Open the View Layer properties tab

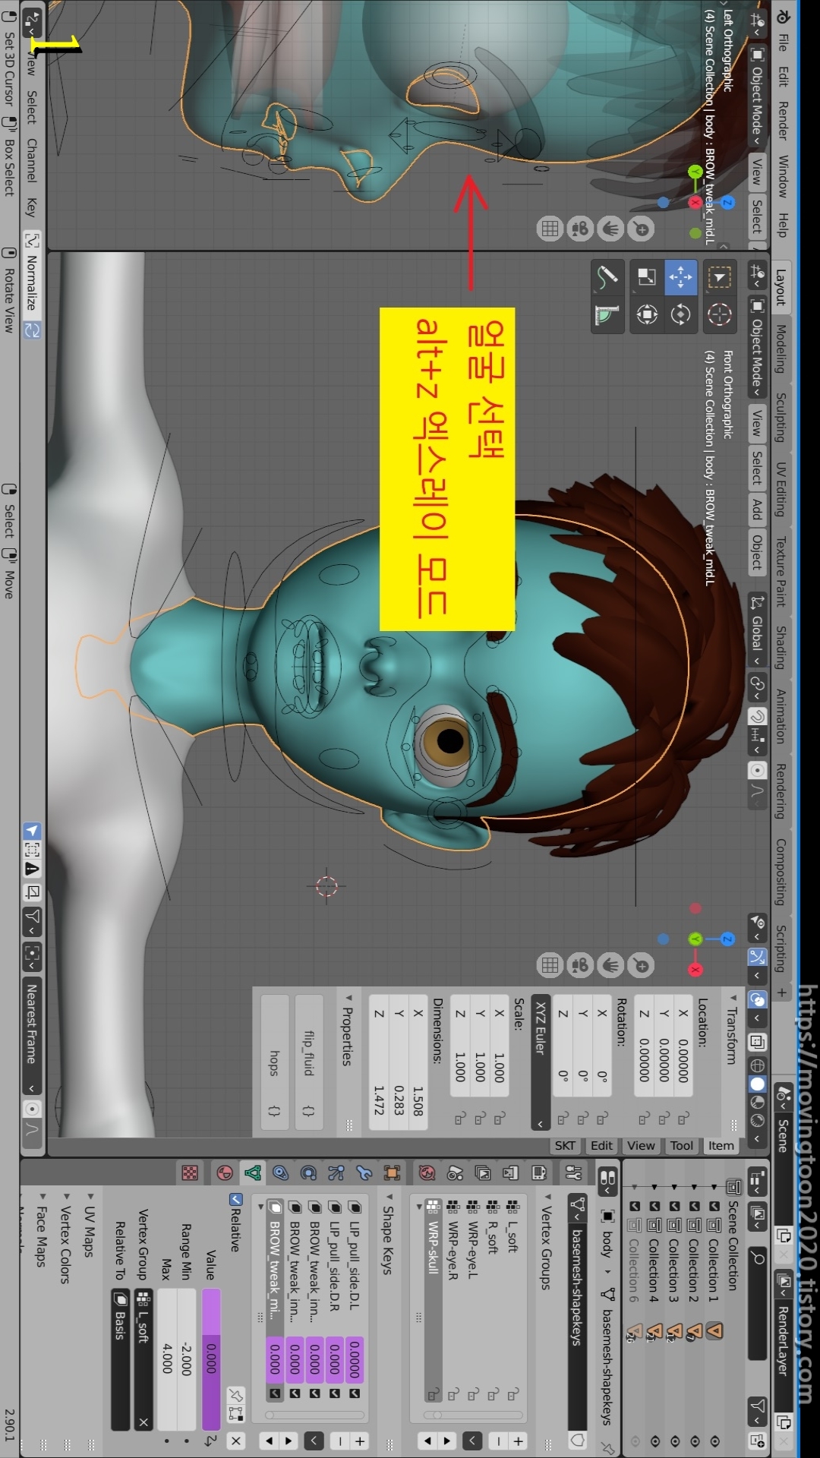[x=483, y=1173]
